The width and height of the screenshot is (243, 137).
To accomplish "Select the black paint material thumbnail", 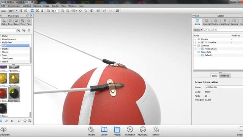I will (3, 108).
